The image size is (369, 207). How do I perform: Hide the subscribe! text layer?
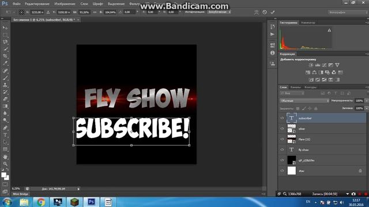point(282,118)
